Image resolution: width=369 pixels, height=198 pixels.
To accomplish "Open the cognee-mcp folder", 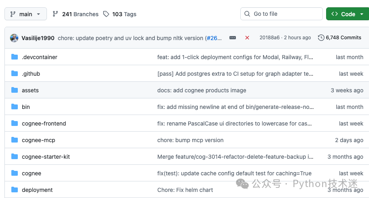I will click(x=38, y=141).
